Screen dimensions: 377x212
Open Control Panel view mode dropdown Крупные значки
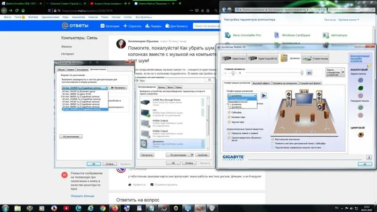pos(349,20)
